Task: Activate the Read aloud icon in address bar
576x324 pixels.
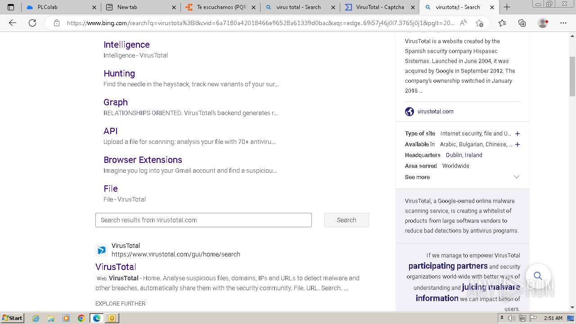Action: pos(463,23)
